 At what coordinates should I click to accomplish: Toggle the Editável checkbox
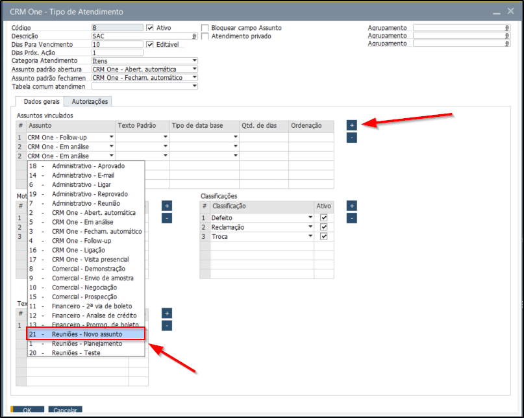click(x=150, y=45)
